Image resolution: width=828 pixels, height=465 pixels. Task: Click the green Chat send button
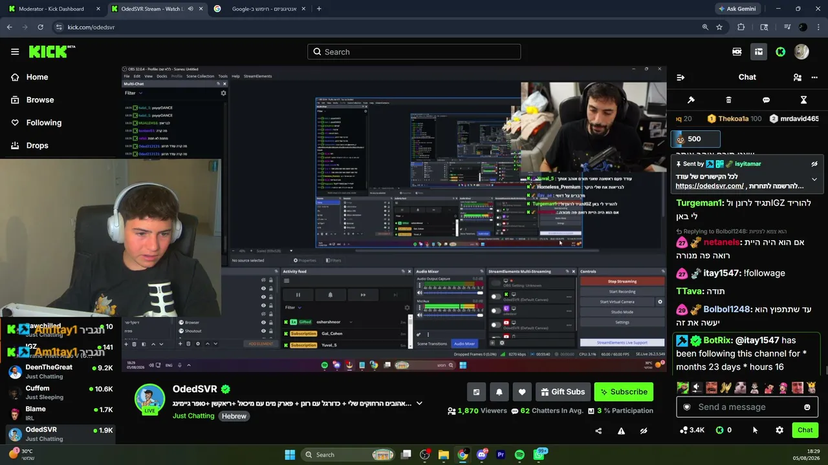pos(805,430)
